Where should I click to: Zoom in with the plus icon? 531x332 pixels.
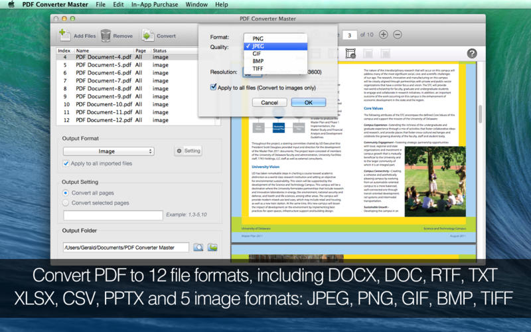384,35
